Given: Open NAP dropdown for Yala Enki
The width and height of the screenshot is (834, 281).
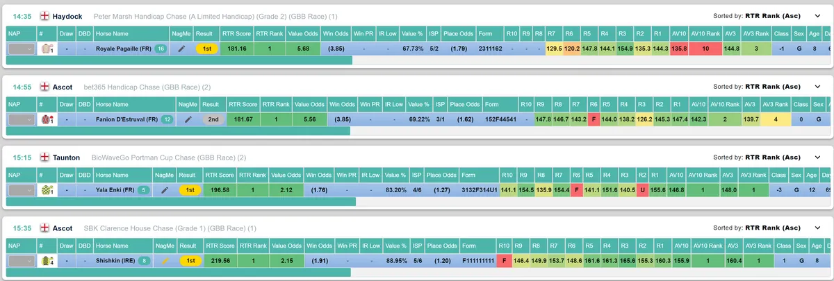Looking at the screenshot, I should point(20,190).
